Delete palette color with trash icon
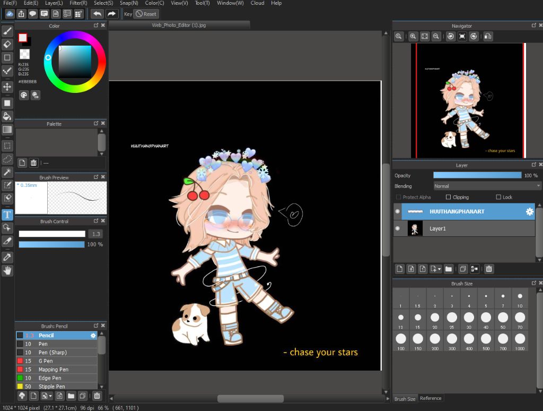Image resolution: width=543 pixels, height=411 pixels. [33, 162]
